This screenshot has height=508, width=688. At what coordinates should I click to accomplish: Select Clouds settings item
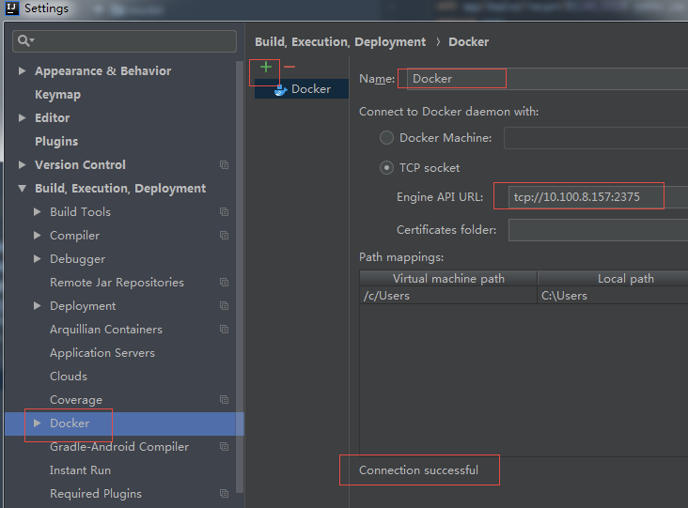pyautogui.click(x=69, y=376)
